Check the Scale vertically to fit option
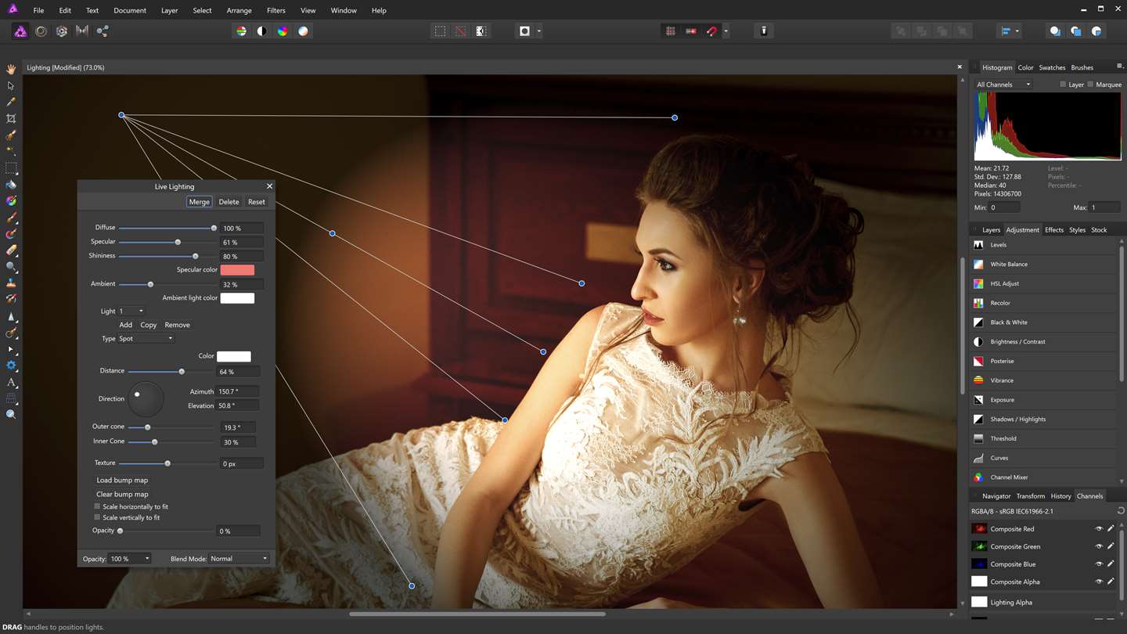The image size is (1127, 634). pyautogui.click(x=97, y=517)
